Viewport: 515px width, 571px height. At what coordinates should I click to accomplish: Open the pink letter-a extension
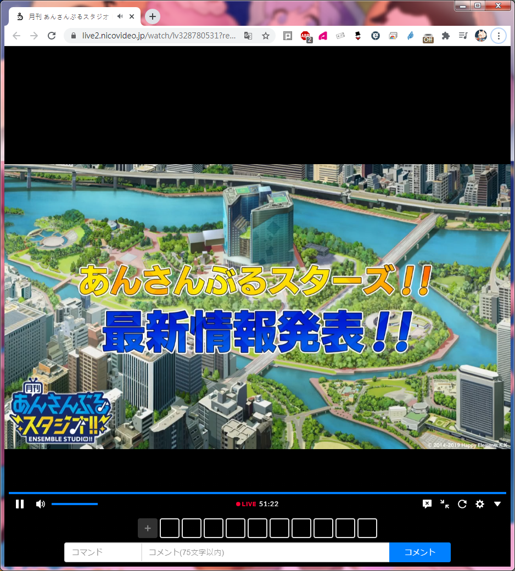[x=323, y=36]
